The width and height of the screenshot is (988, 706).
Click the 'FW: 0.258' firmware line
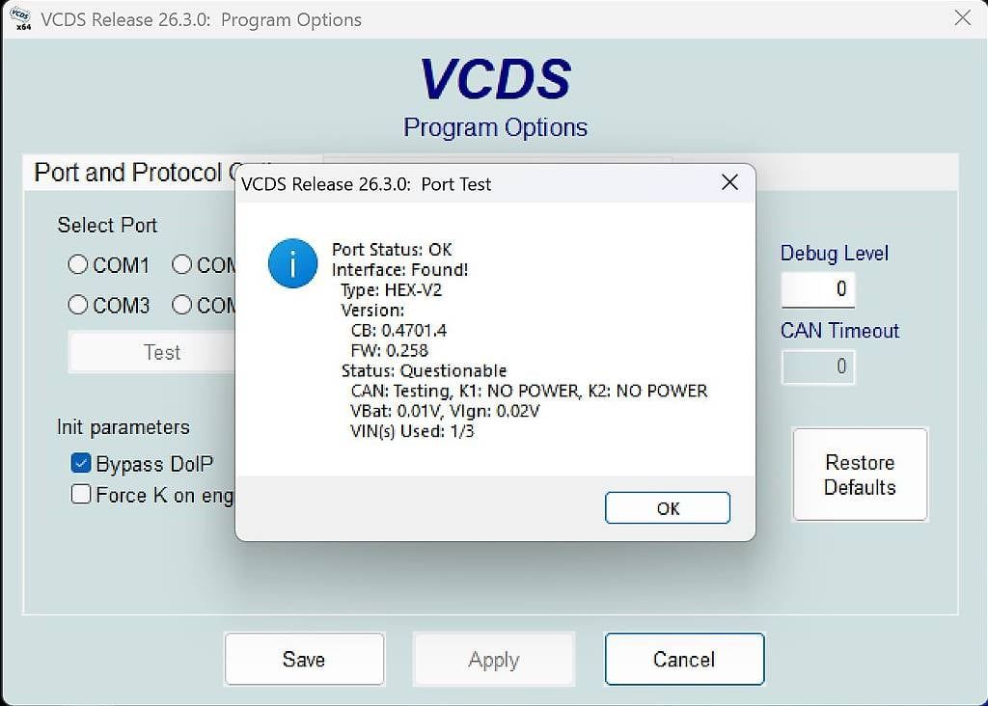pos(390,350)
